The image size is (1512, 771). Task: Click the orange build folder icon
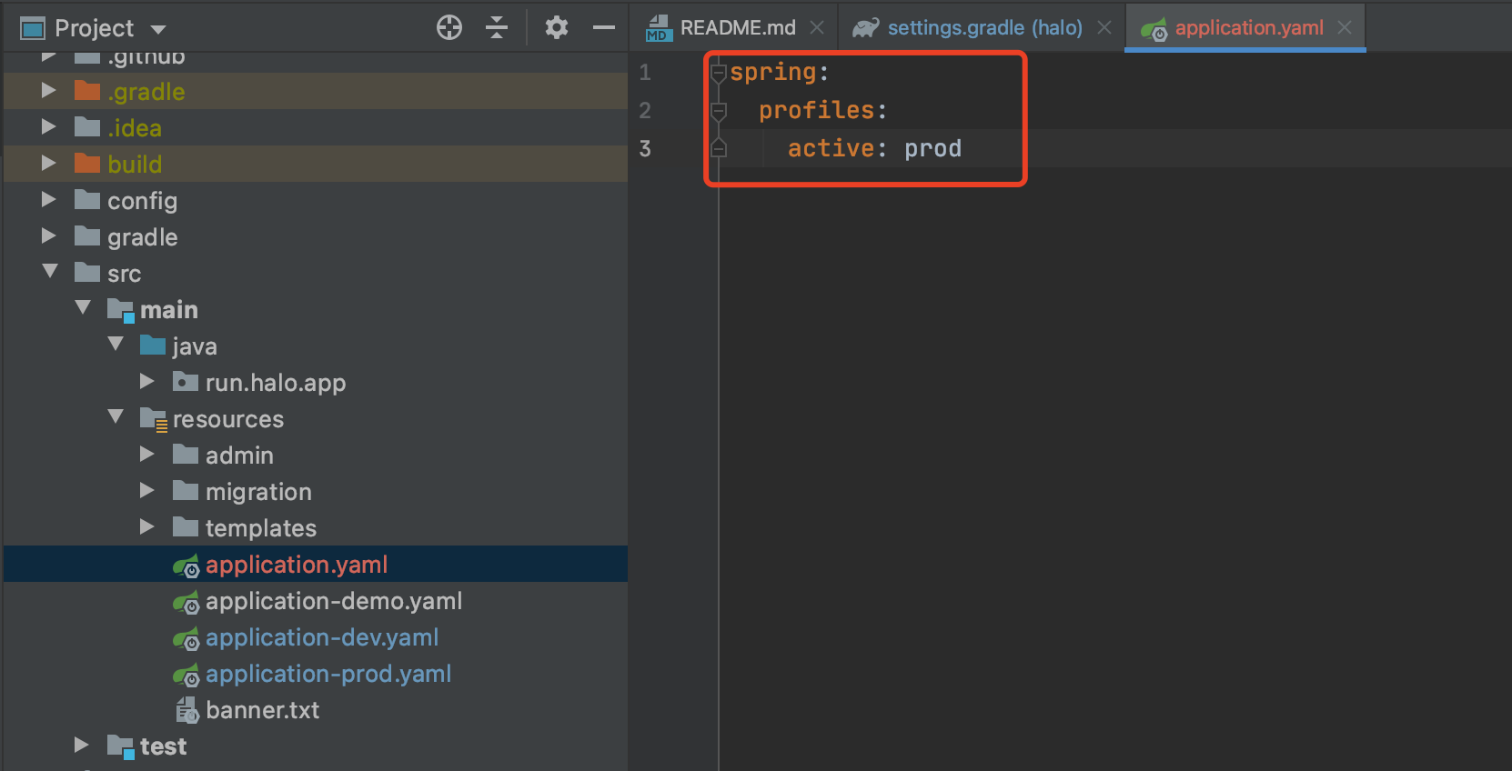pyautogui.click(x=86, y=163)
